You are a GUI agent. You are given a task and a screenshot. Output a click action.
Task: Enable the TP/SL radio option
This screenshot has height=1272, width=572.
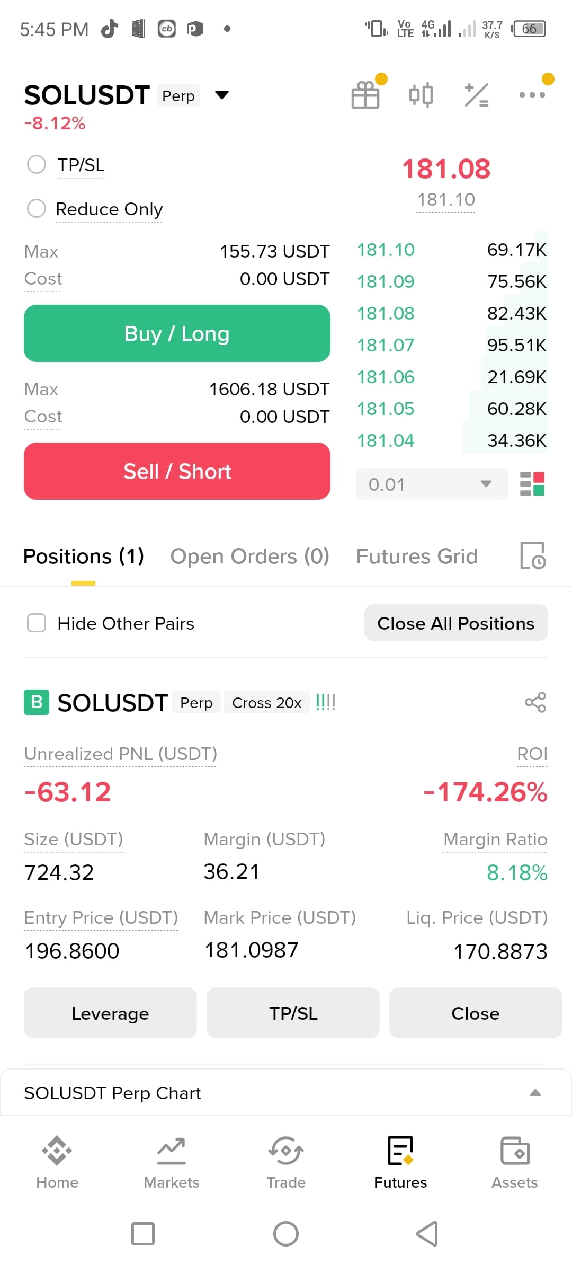(x=37, y=164)
